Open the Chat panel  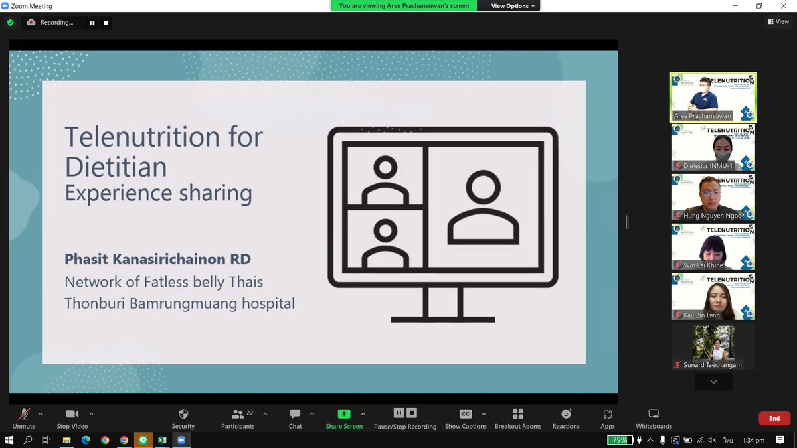pos(296,417)
